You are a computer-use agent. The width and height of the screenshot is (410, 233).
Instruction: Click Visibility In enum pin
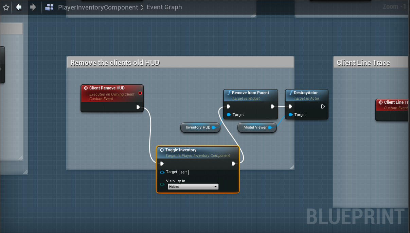(162, 184)
